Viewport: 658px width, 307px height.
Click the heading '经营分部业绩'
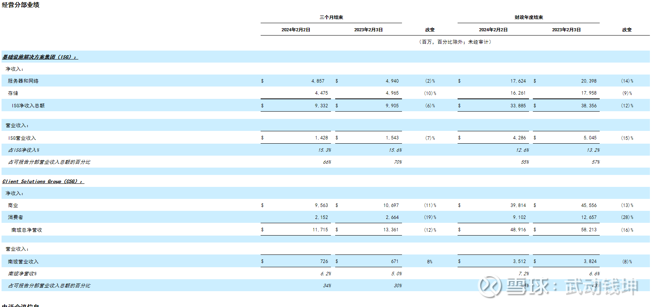21,5
